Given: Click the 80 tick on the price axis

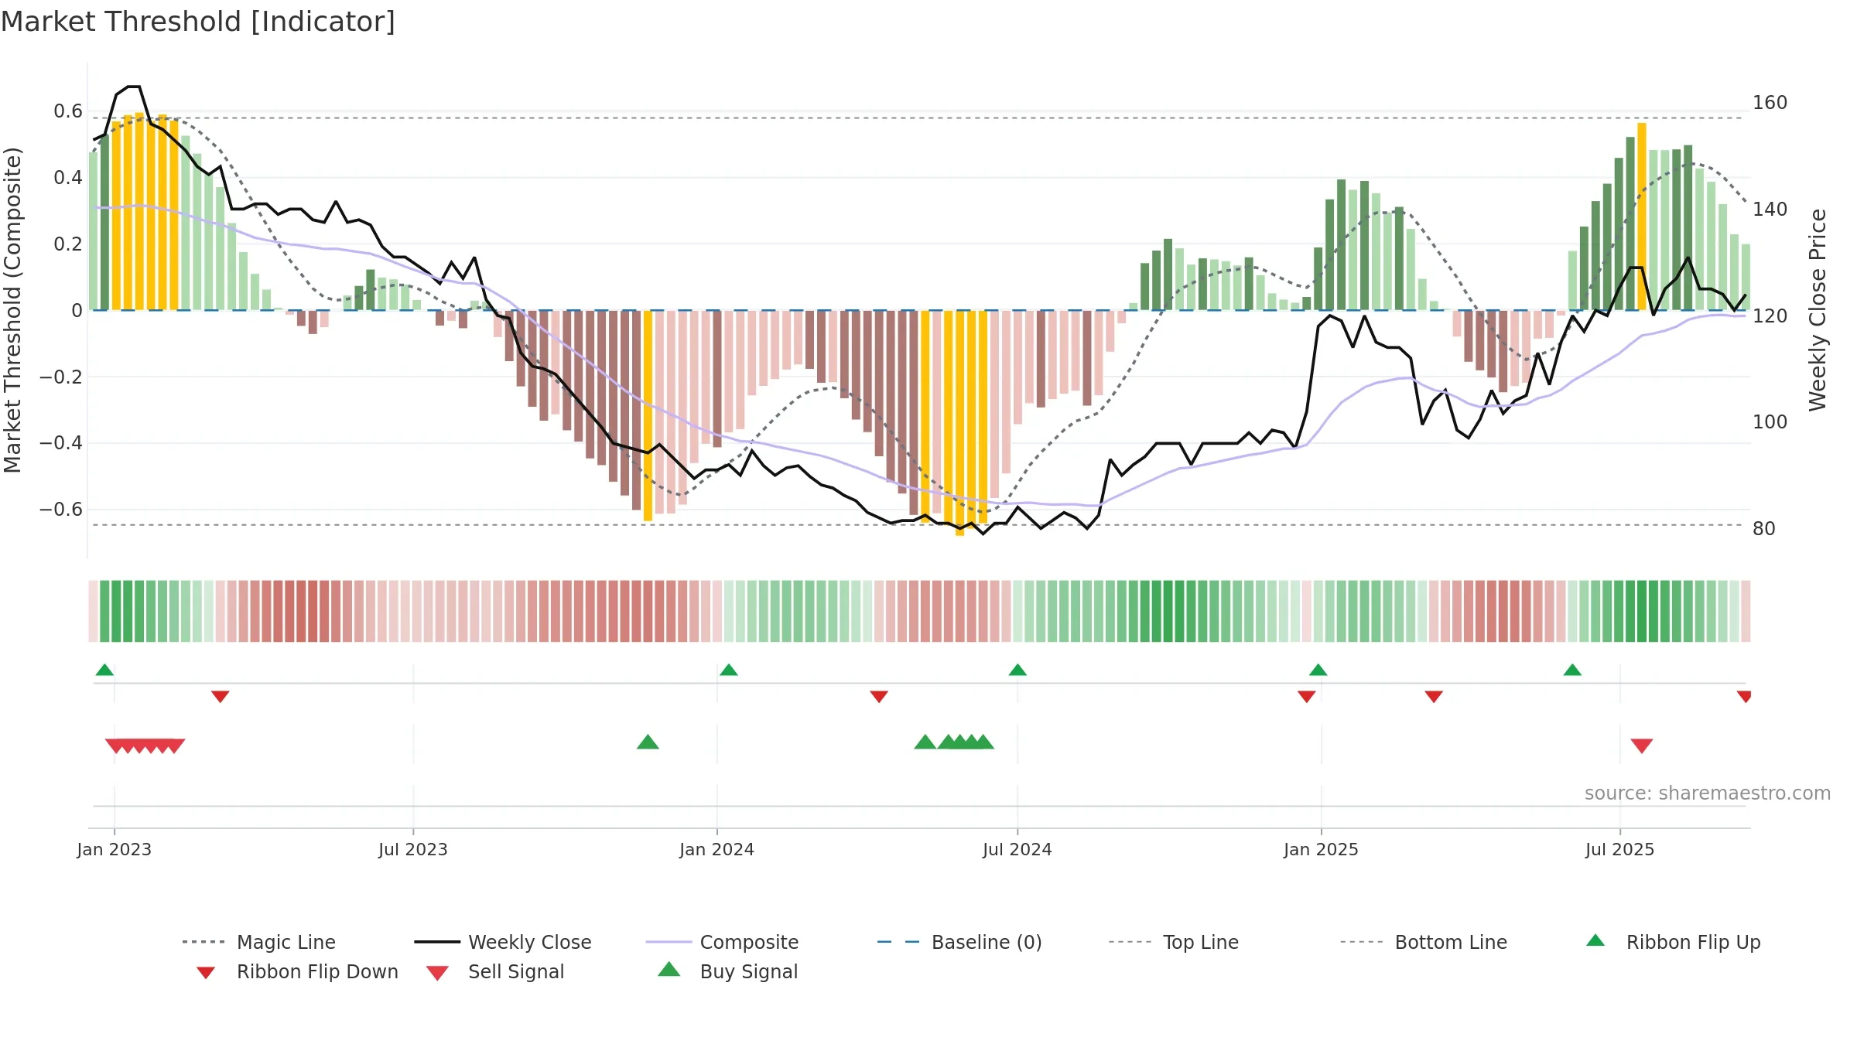Looking at the screenshot, I should 1764,529.
